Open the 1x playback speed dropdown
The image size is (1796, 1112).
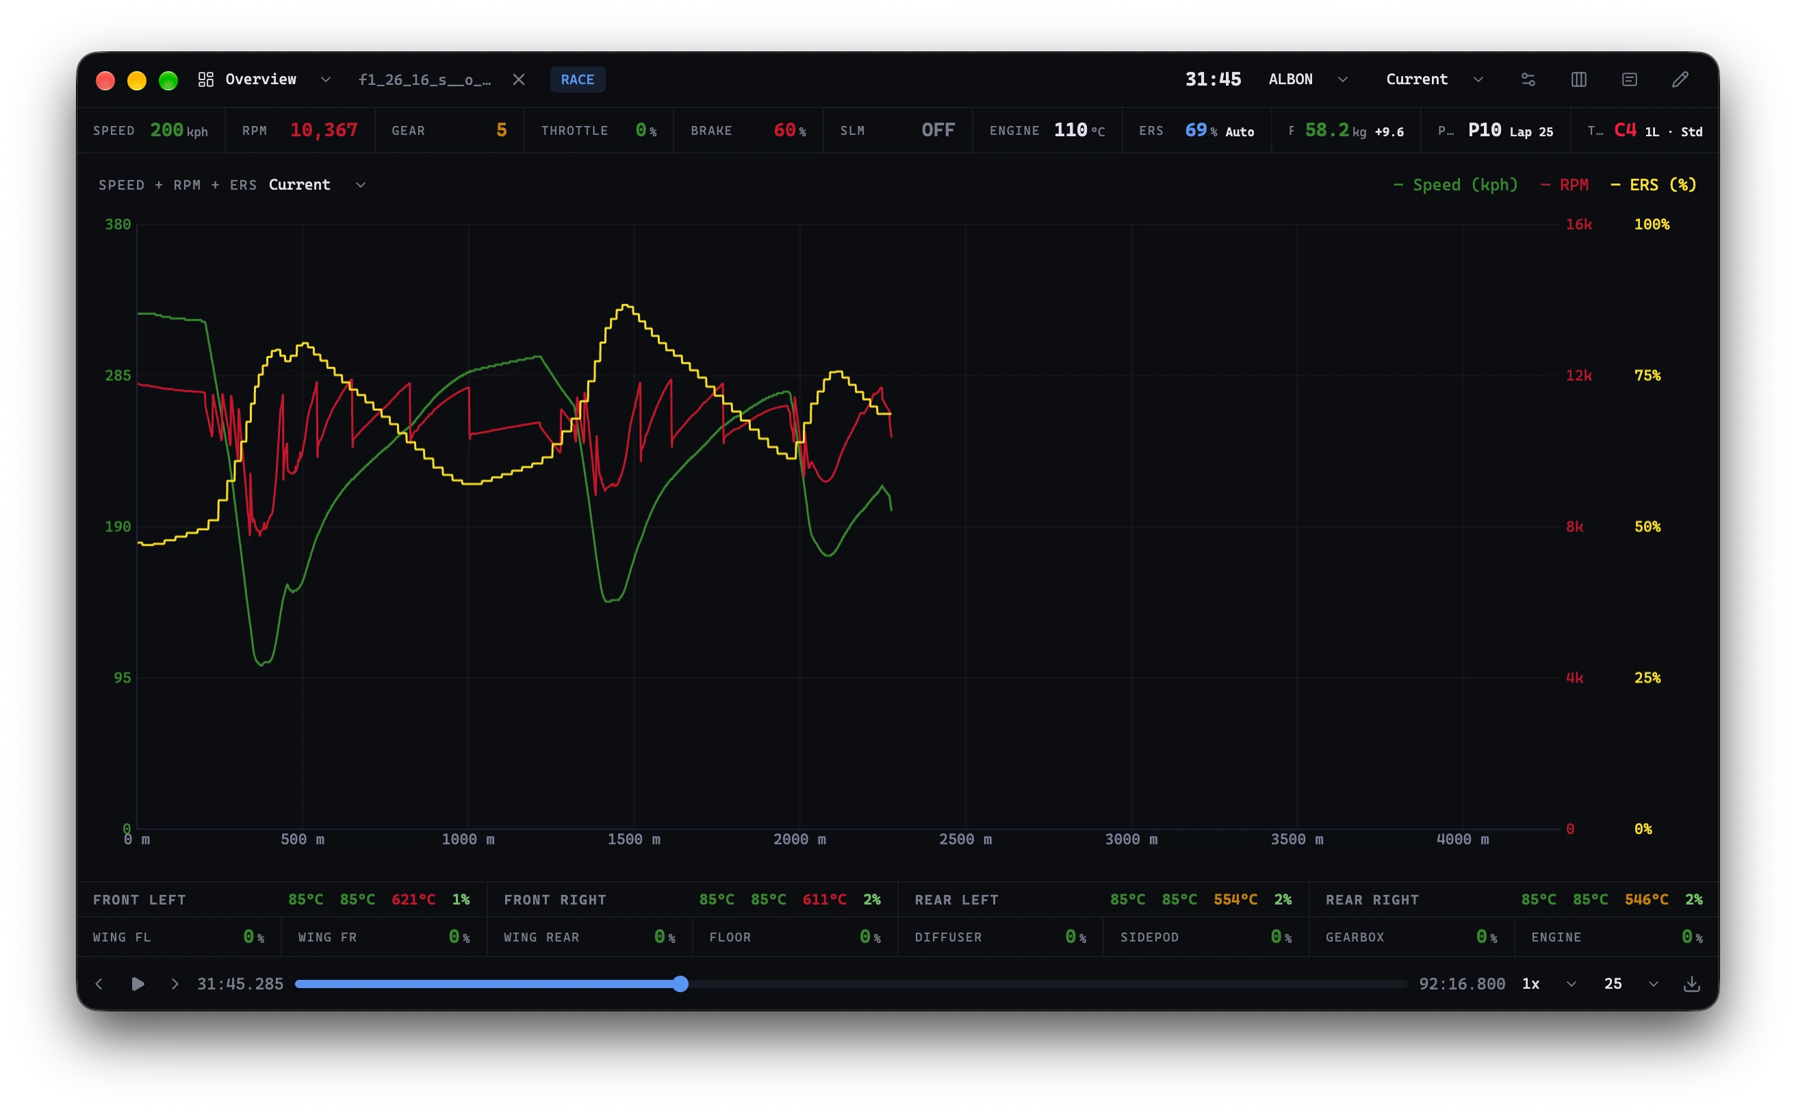click(1548, 984)
